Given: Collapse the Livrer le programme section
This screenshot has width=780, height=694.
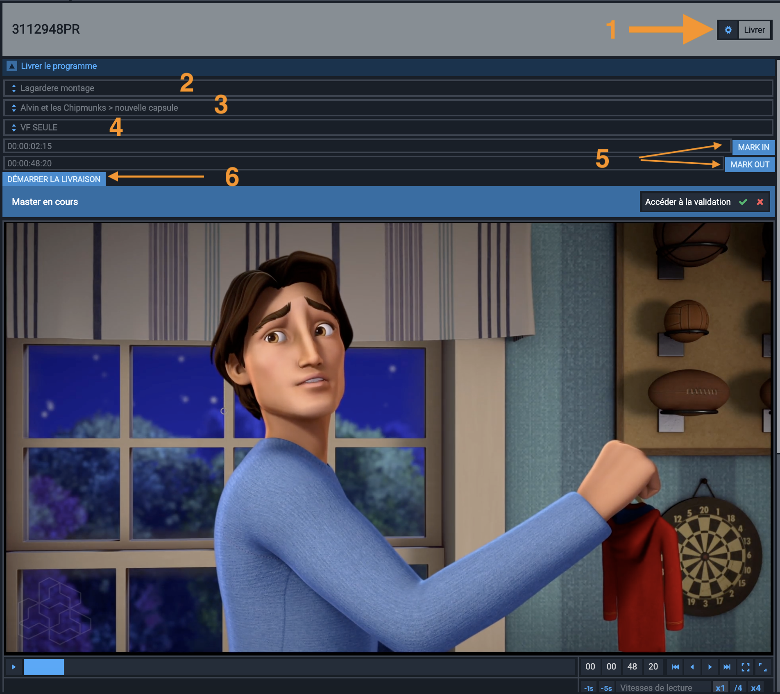Looking at the screenshot, I should (12, 66).
